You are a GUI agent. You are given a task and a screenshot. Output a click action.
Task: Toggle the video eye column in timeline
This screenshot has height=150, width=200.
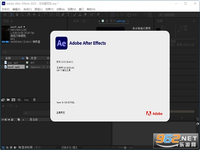3,120
